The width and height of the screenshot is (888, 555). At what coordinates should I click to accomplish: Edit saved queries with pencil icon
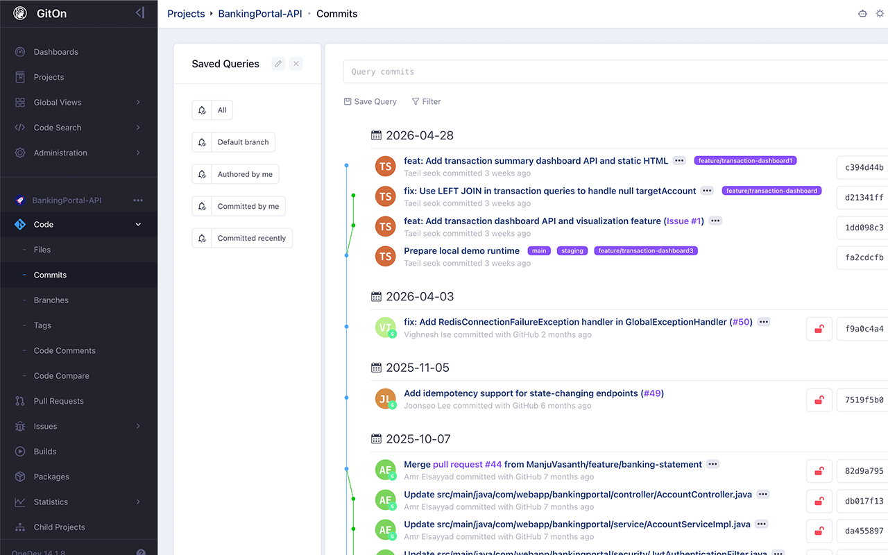[x=278, y=64]
